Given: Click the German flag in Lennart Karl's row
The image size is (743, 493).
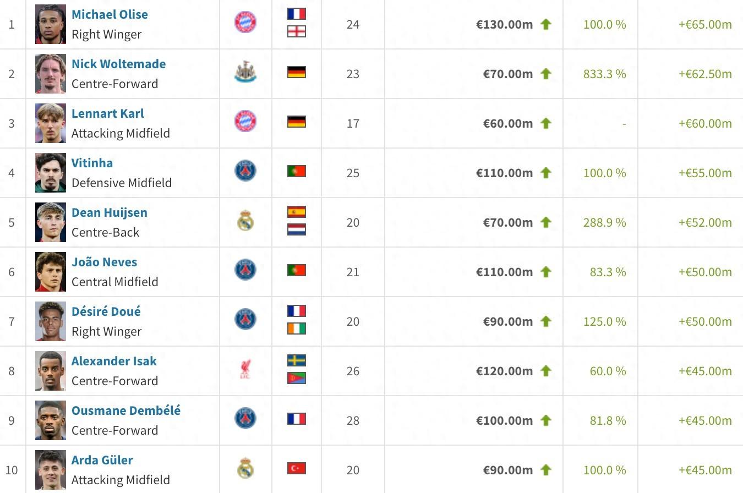Looking at the screenshot, I should [297, 121].
